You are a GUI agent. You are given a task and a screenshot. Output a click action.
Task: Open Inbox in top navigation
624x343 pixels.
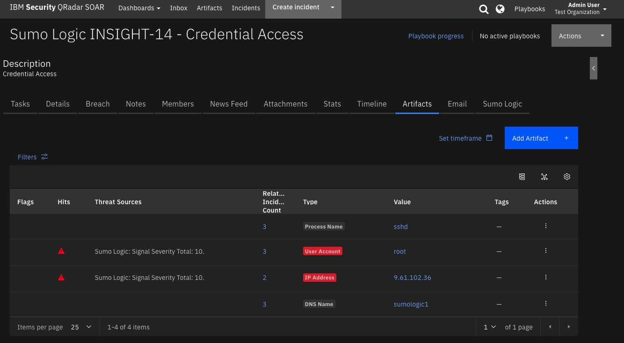coord(179,8)
